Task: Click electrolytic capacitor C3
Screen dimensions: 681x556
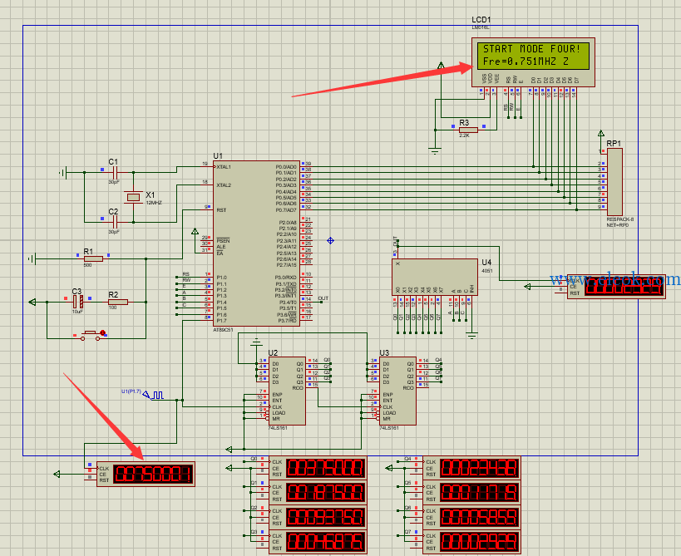Action: pyautogui.click(x=78, y=302)
